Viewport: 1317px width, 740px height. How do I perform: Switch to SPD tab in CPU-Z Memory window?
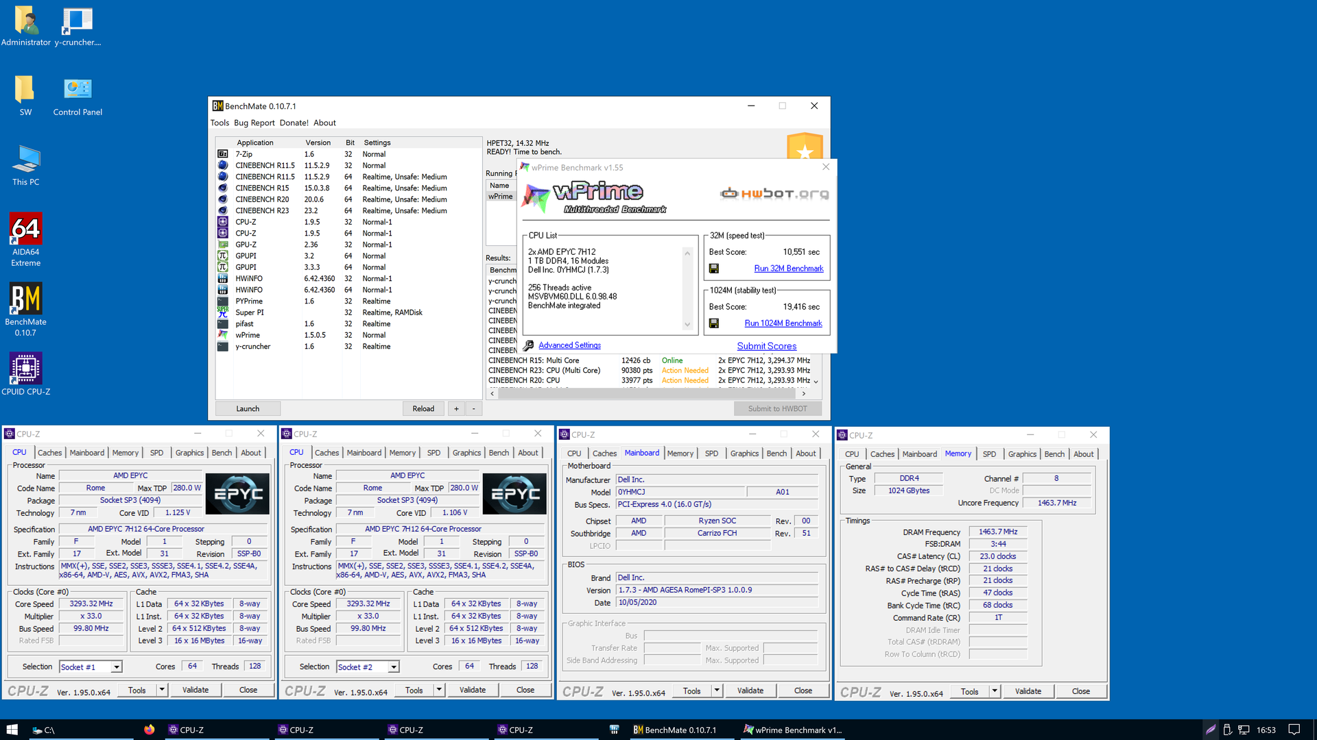click(x=989, y=454)
